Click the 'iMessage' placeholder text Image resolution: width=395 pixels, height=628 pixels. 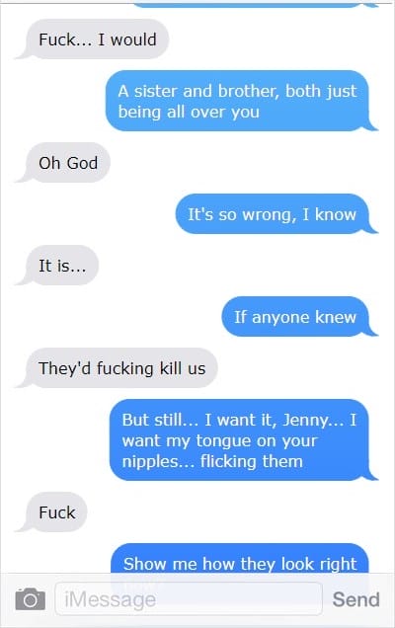[x=111, y=599]
